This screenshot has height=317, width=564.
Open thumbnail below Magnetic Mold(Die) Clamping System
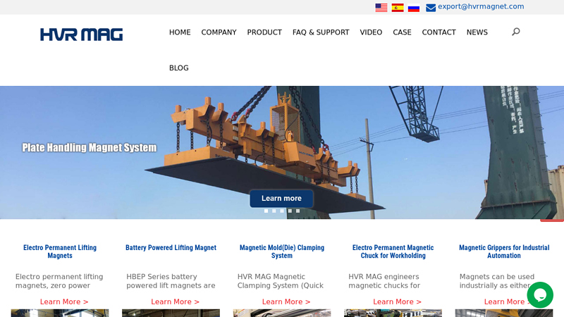point(282,313)
